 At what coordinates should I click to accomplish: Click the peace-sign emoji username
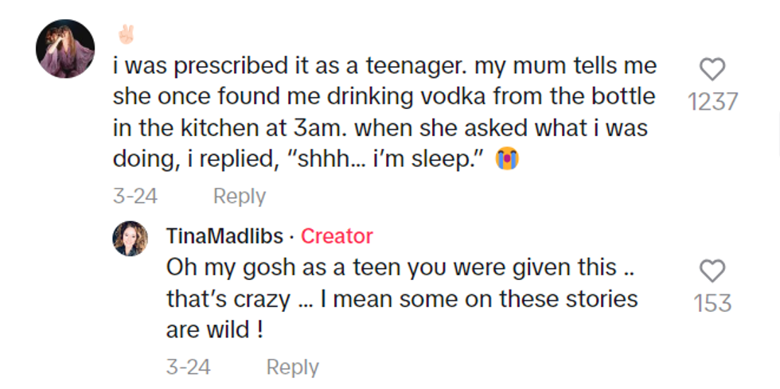click(x=126, y=35)
